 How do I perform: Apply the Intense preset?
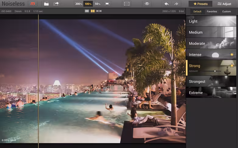[211, 55]
